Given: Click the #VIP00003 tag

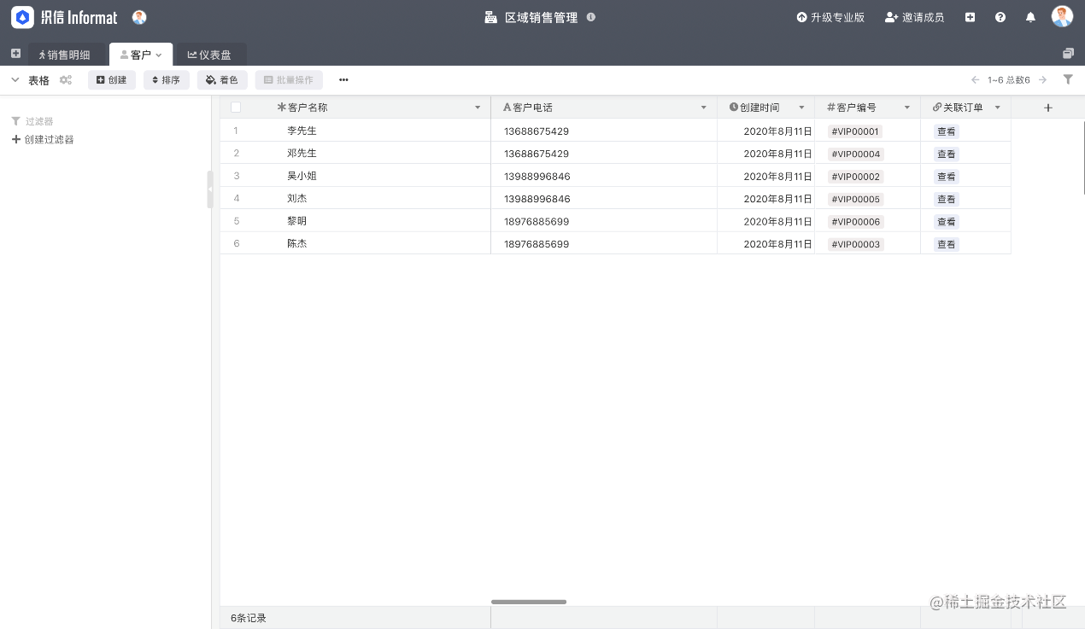Looking at the screenshot, I should [x=855, y=244].
